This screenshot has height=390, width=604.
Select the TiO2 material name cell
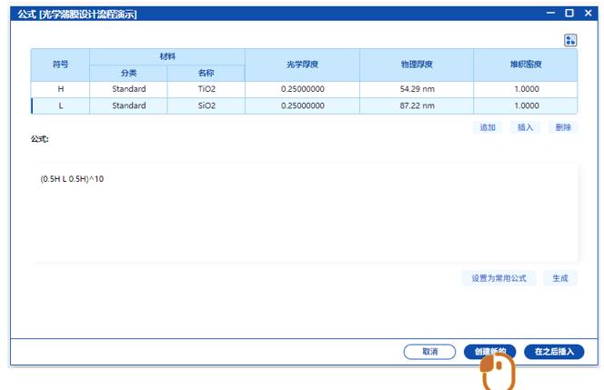206,89
